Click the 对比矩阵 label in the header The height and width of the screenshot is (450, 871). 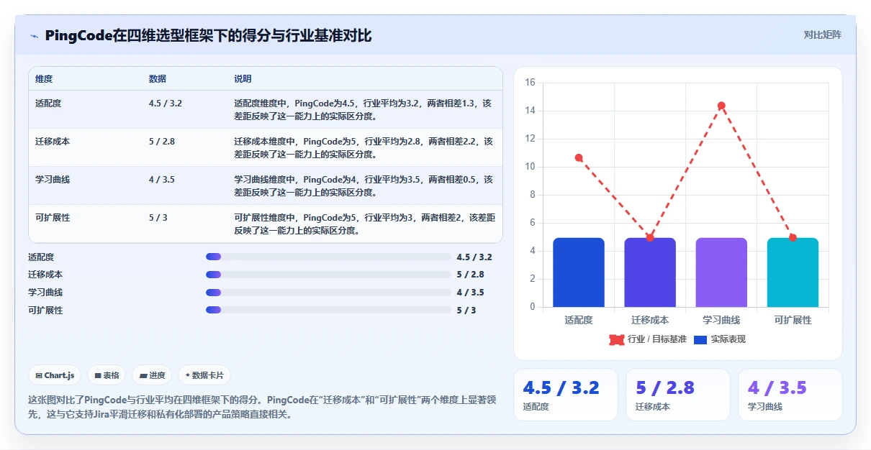click(823, 35)
